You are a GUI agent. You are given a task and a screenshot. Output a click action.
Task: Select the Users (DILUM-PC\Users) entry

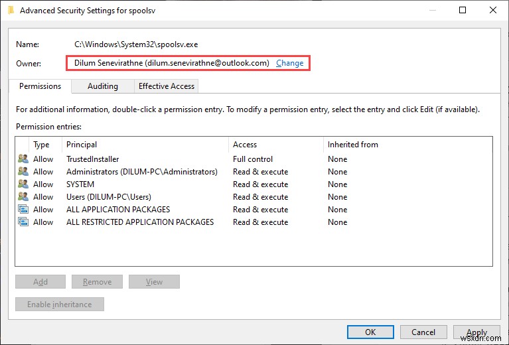(x=109, y=197)
